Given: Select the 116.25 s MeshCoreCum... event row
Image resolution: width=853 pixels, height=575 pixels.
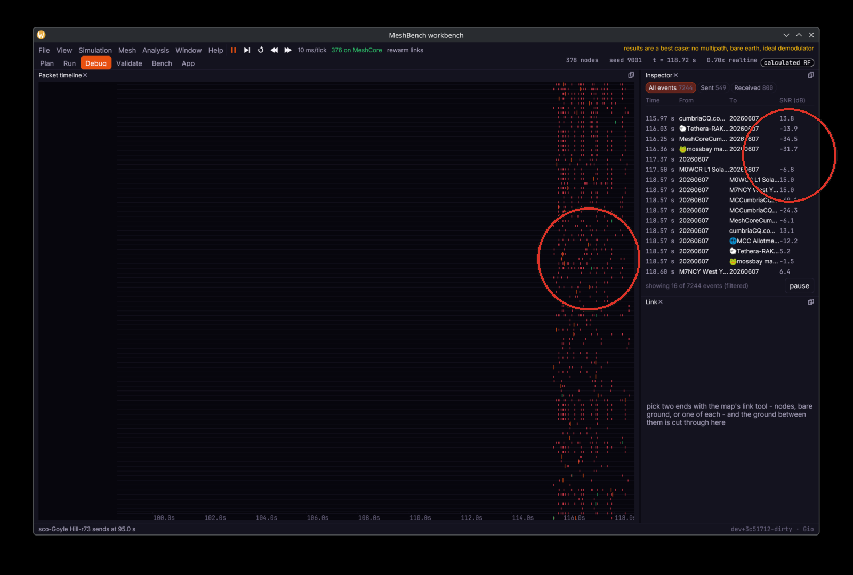Looking at the screenshot, I should (729, 139).
